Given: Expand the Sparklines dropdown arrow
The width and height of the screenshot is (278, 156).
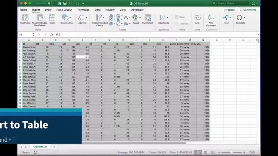Looking at the screenshot, I should pos(167,17).
